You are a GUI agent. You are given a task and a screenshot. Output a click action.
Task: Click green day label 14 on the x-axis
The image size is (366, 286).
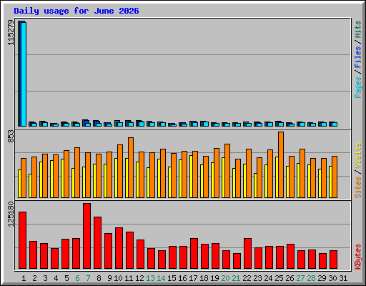pyautogui.click(x=161, y=278)
